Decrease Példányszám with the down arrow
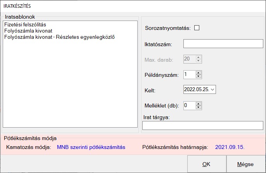 point(199,76)
